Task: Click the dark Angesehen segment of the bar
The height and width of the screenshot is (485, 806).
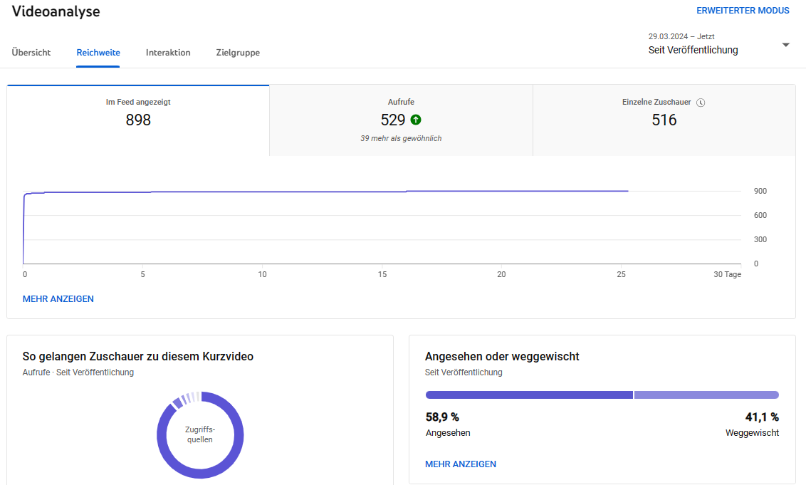Action: tap(528, 395)
